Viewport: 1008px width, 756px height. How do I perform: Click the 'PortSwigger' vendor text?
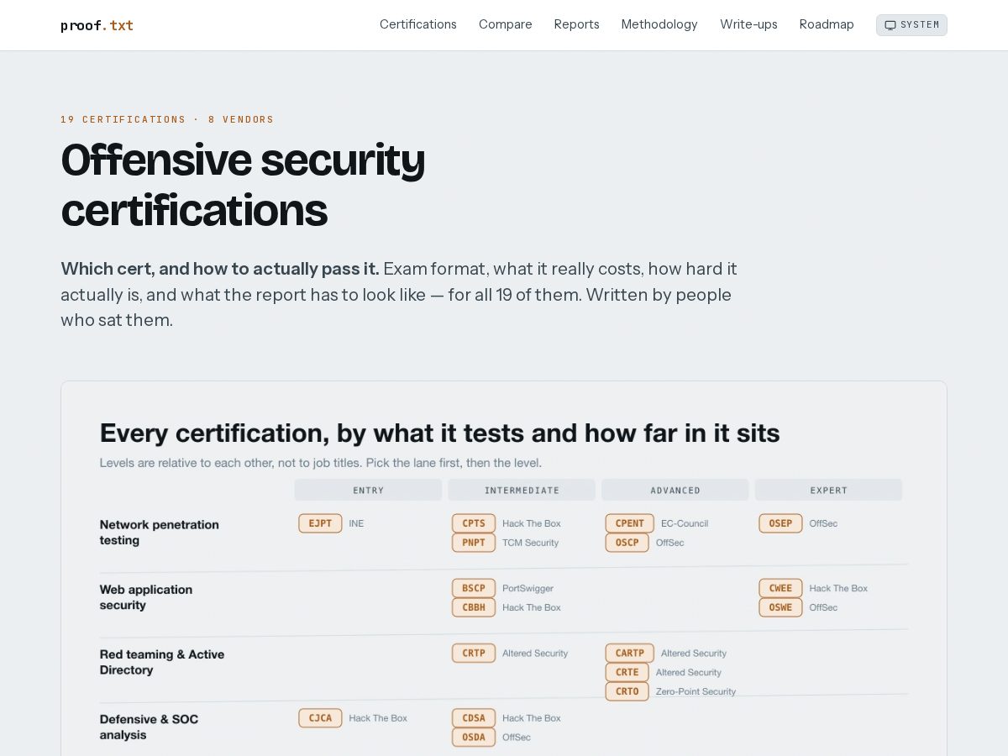(528, 588)
